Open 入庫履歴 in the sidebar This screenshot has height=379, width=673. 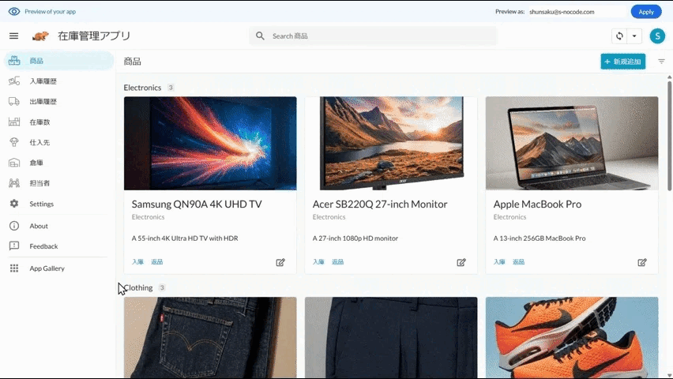click(x=58, y=81)
